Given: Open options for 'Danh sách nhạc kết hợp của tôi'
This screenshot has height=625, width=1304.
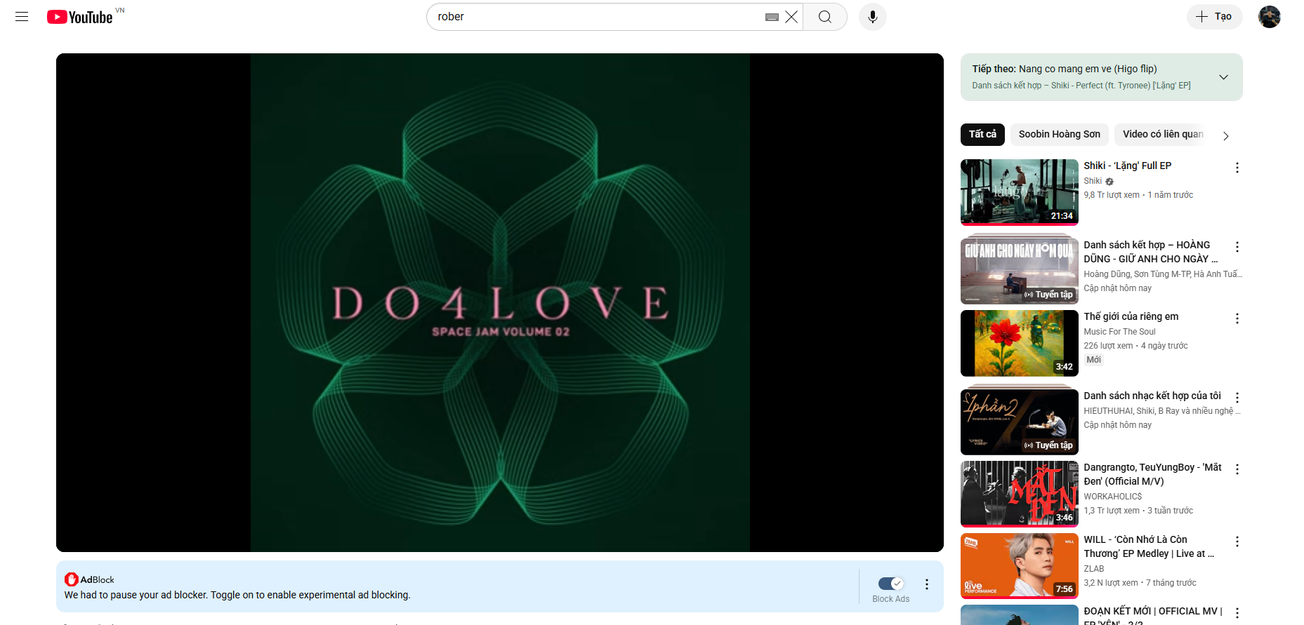Looking at the screenshot, I should pyautogui.click(x=1237, y=398).
